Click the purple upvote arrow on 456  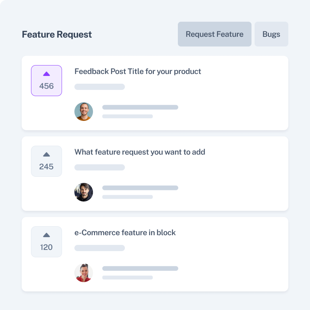pyautogui.click(x=46, y=74)
